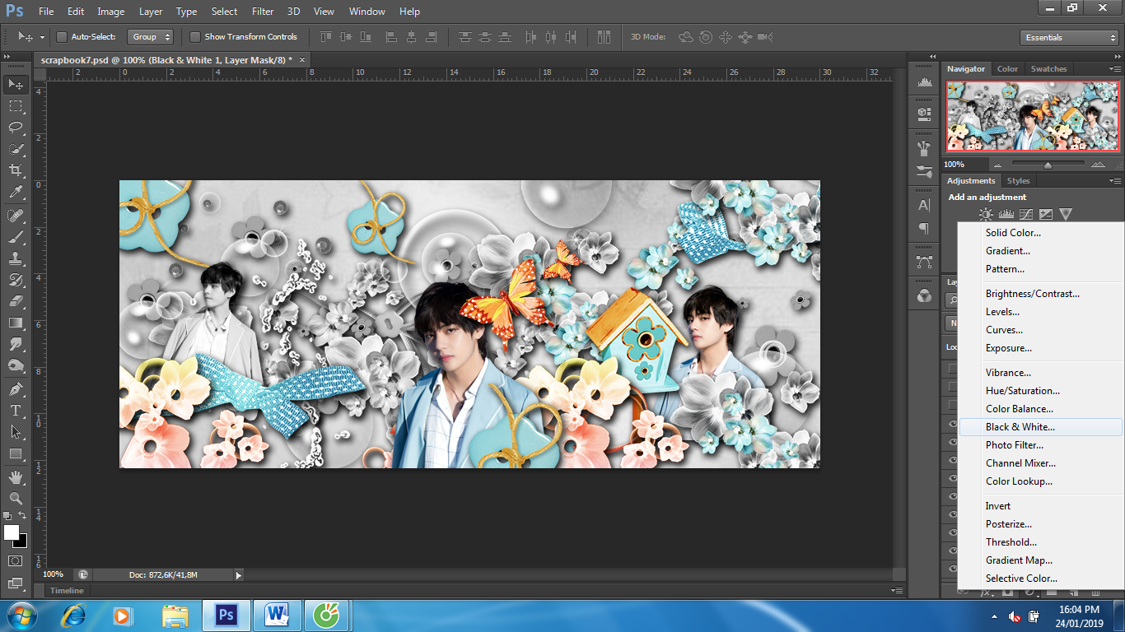Choose Black & White... from adjustment menu

1020,427
